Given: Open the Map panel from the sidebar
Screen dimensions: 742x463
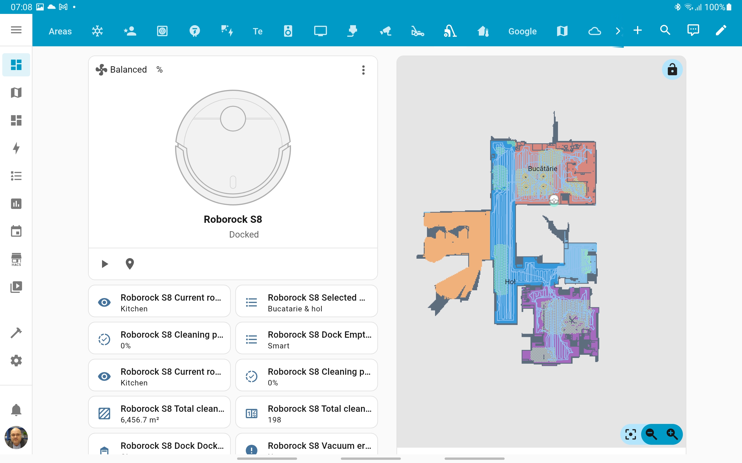Looking at the screenshot, I should point(16,93).
